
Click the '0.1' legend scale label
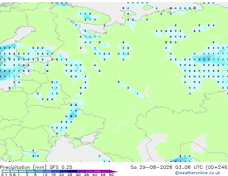tap(4, 175)
